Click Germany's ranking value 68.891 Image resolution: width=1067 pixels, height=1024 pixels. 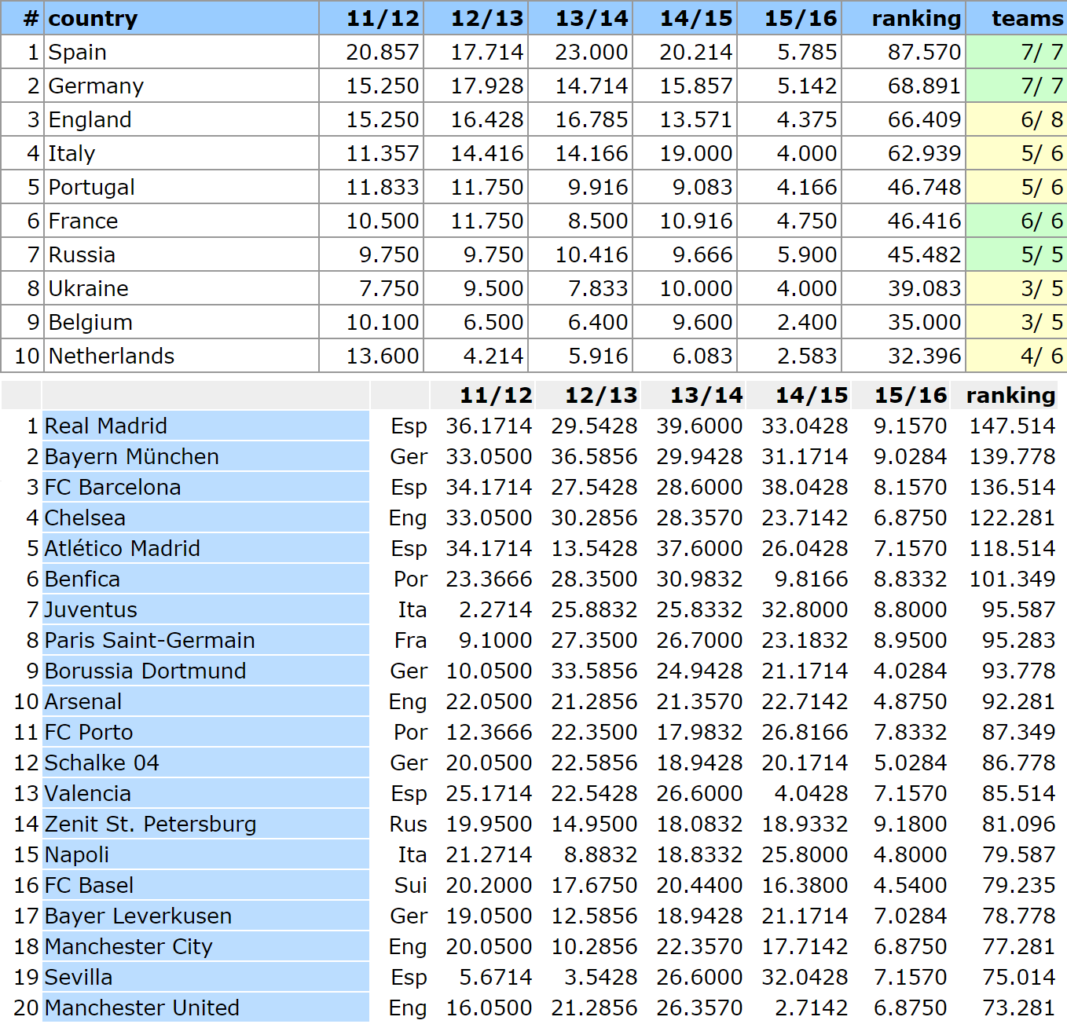pyautogui.click(x=924, y=86)
